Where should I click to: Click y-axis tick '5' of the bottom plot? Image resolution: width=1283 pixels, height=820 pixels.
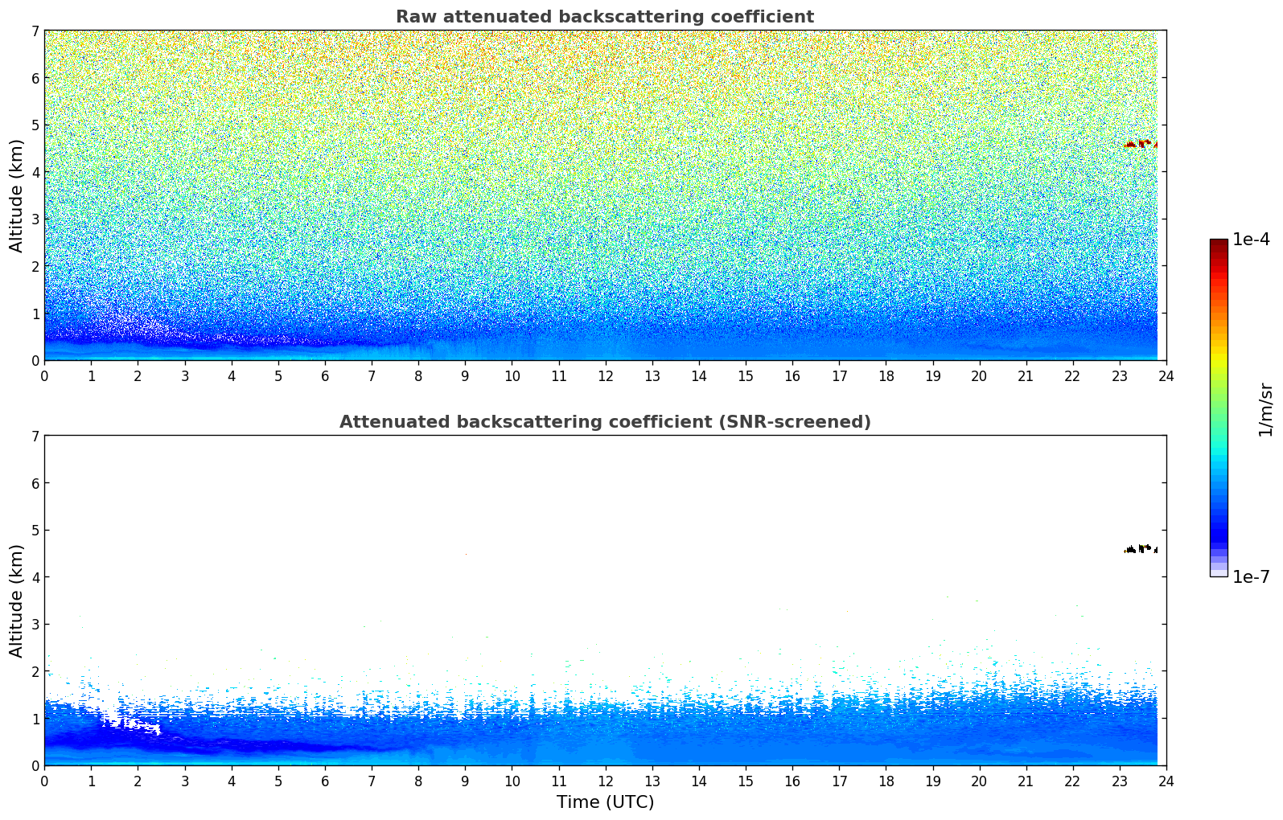[x=35, y=531]
